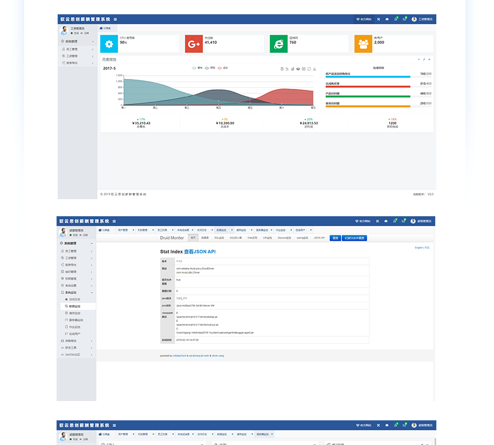Viewport: 494px width, 445px height.
Task: Open chart data view icon in monthly report
Action: (282, 69)
